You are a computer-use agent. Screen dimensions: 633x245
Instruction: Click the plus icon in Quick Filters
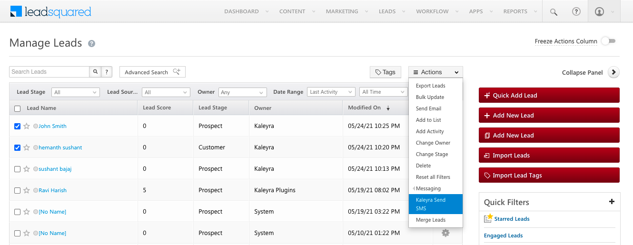coord(612,202)
